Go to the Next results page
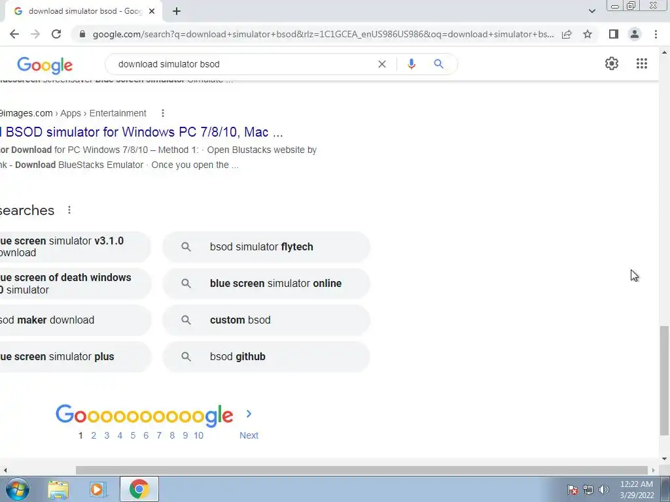The width and height of the screenshot is (670, 502). tap(249, 435)
